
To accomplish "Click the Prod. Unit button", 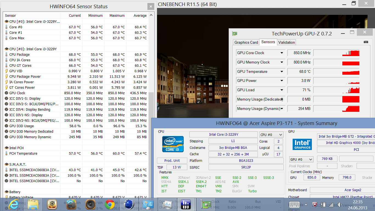I will pyautogui.click(x=172, y=161).
